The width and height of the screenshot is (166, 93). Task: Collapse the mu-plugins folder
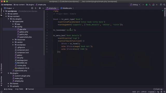pos(8,19)
